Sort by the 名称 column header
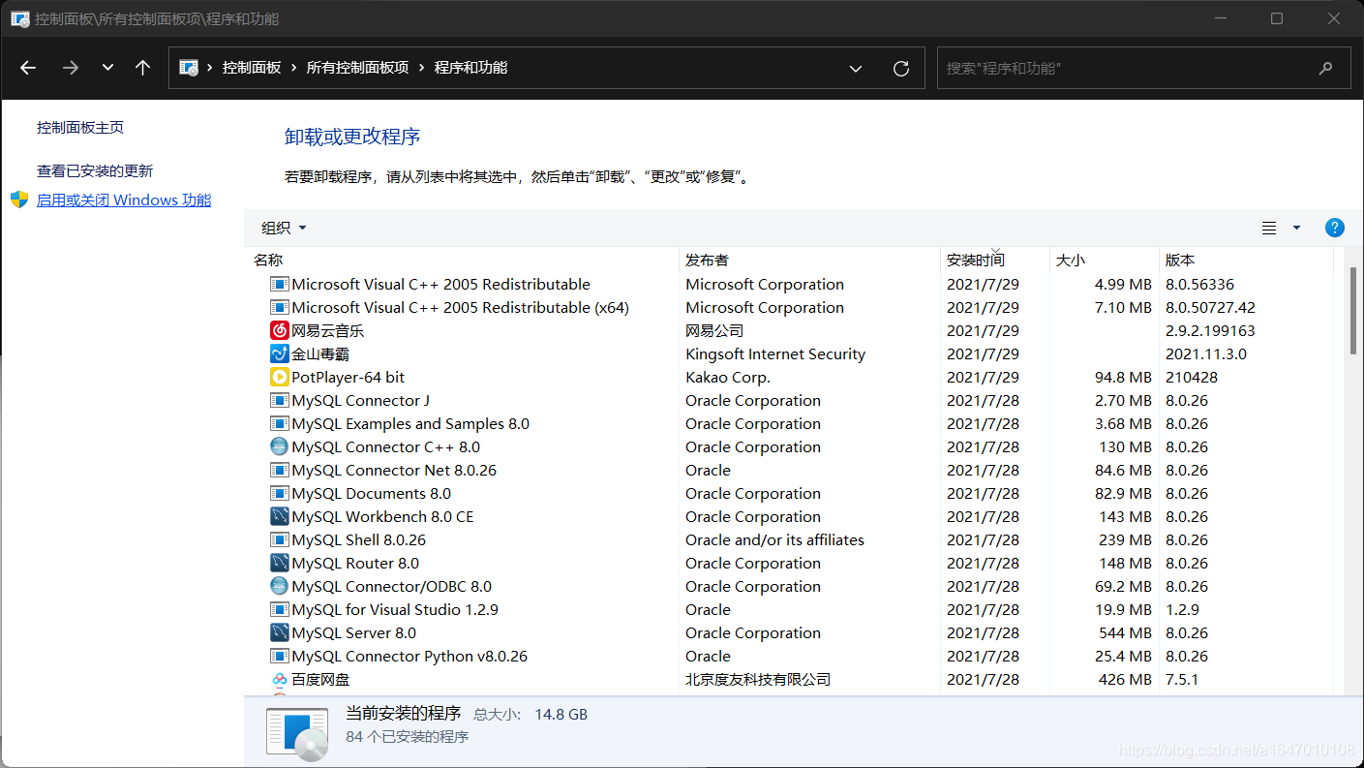 pos(268,261)
